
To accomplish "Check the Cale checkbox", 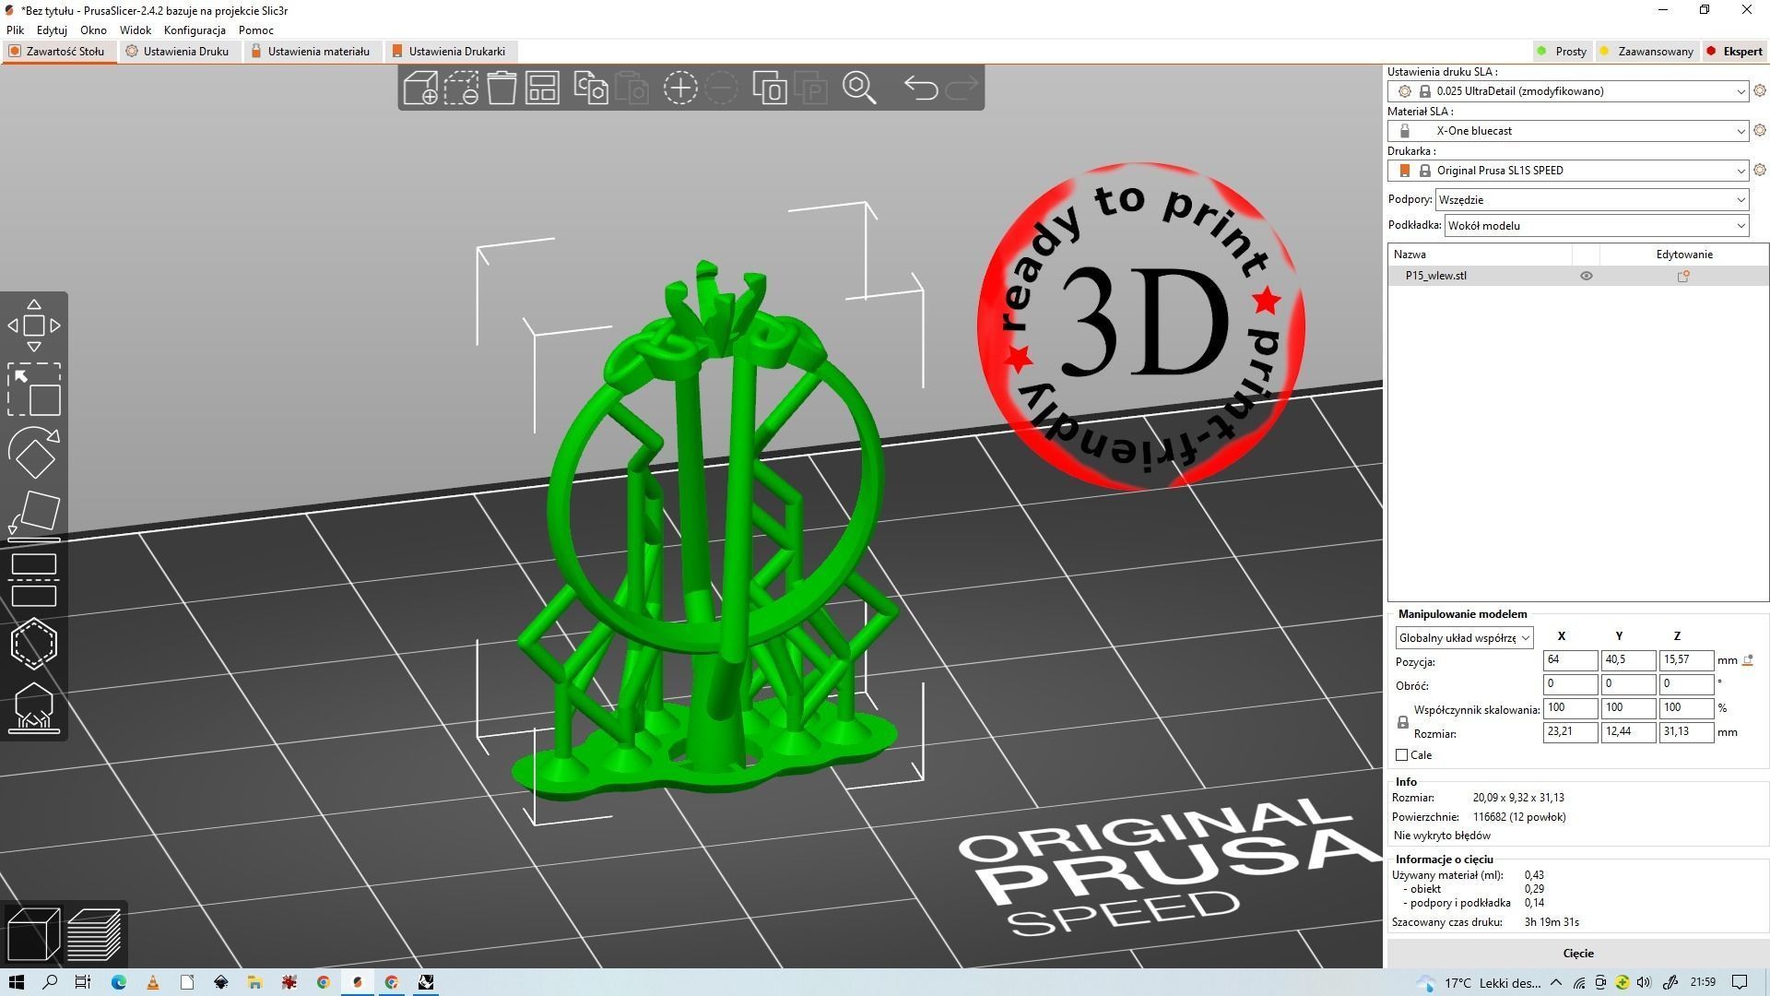I will coord(1402,755).
